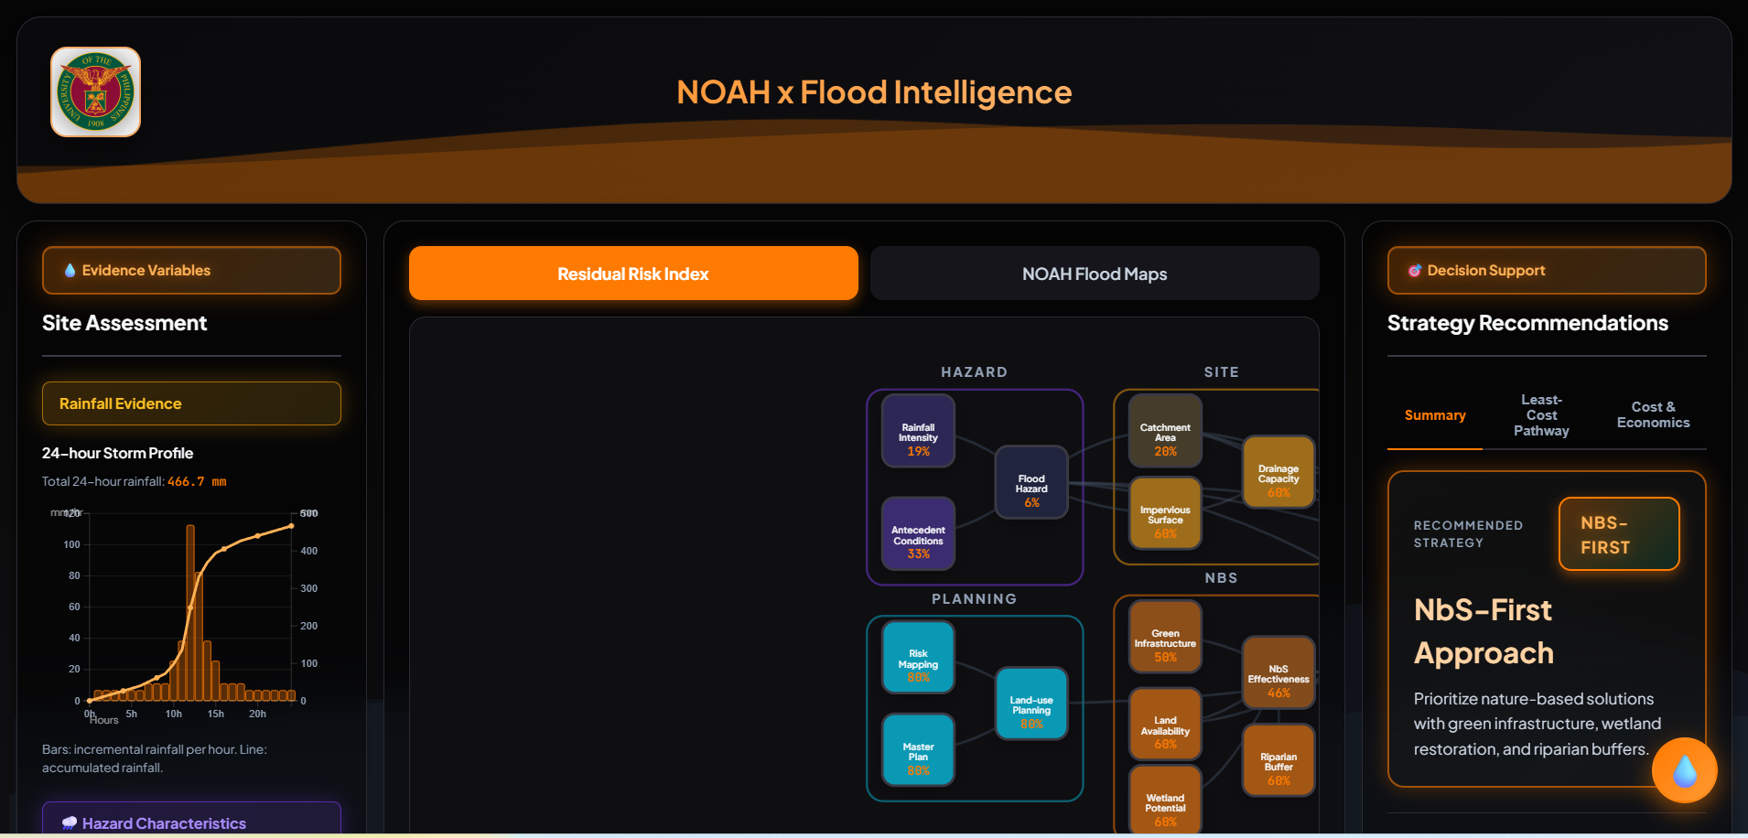Viewport: 1748px width, 838px height.
Task: Click the Strategy Recommendations heading
Action: (1527, 323)
